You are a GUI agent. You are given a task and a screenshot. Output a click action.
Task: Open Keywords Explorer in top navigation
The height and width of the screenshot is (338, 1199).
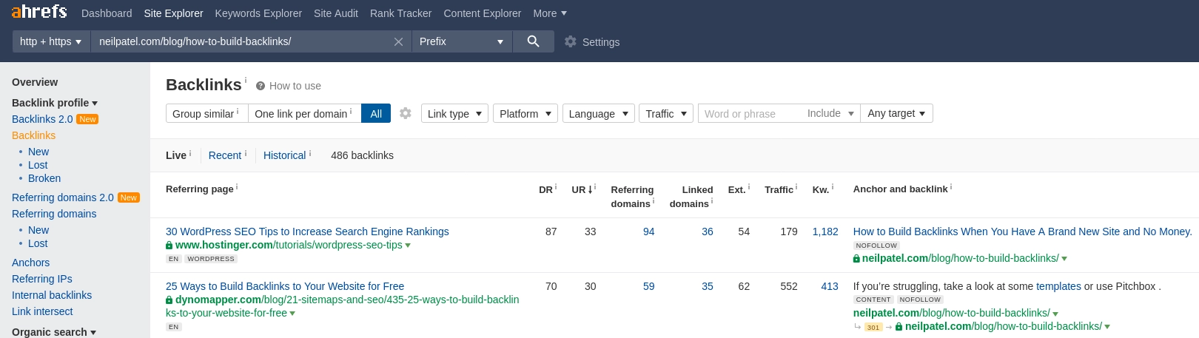coord(258,13)
